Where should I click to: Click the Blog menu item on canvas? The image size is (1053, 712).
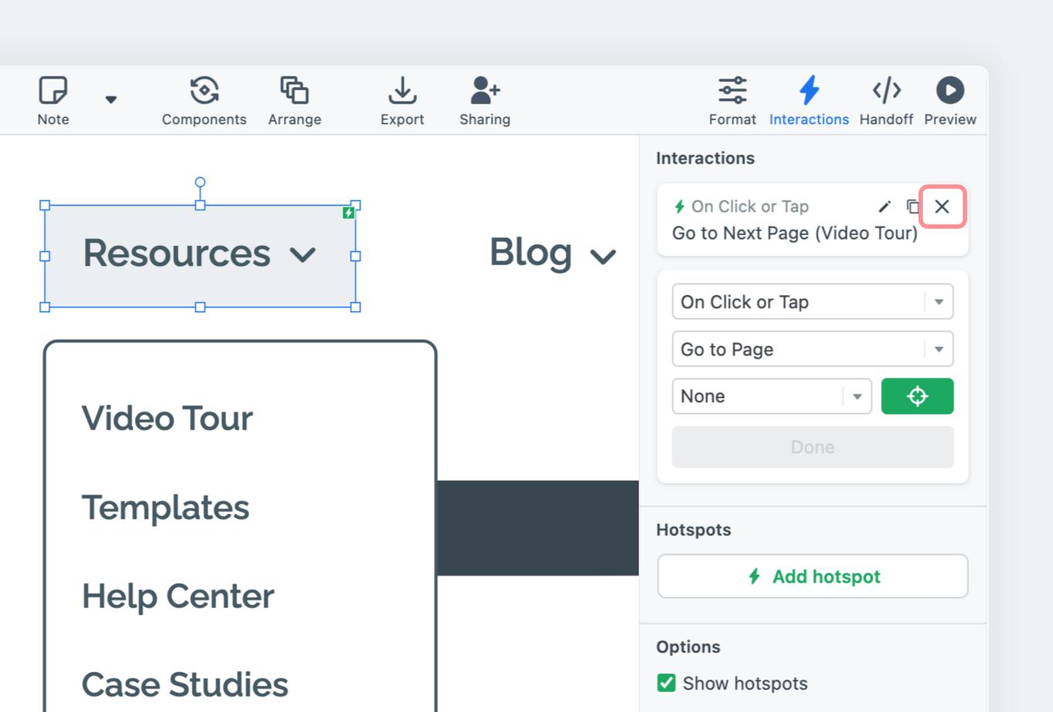coord(530,253)
